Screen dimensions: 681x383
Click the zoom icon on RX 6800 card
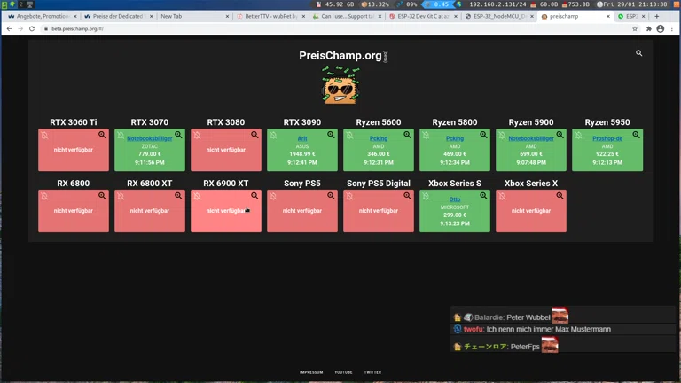coord(102,196)
